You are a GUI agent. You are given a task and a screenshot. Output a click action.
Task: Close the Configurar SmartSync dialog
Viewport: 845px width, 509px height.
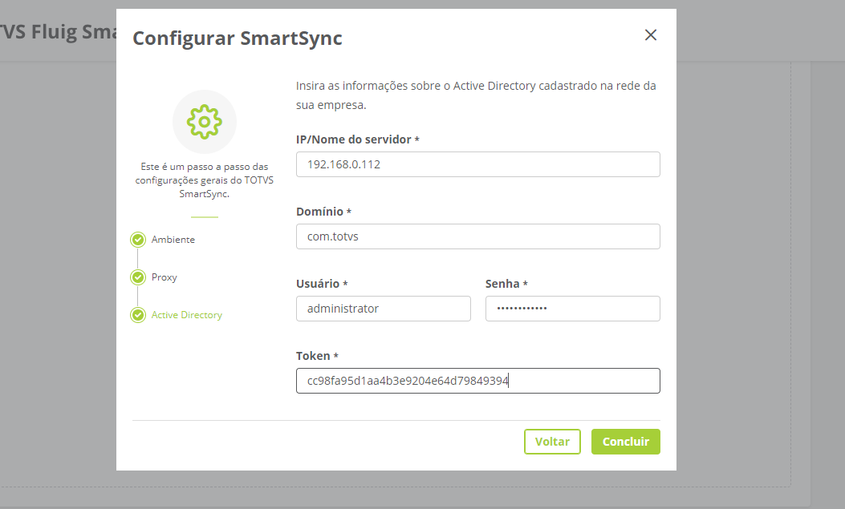tap(651, 35)
